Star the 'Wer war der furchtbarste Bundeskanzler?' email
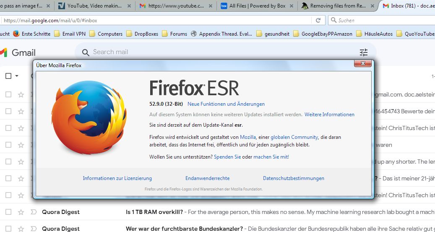Screen dimensions: 435x232 21,229
